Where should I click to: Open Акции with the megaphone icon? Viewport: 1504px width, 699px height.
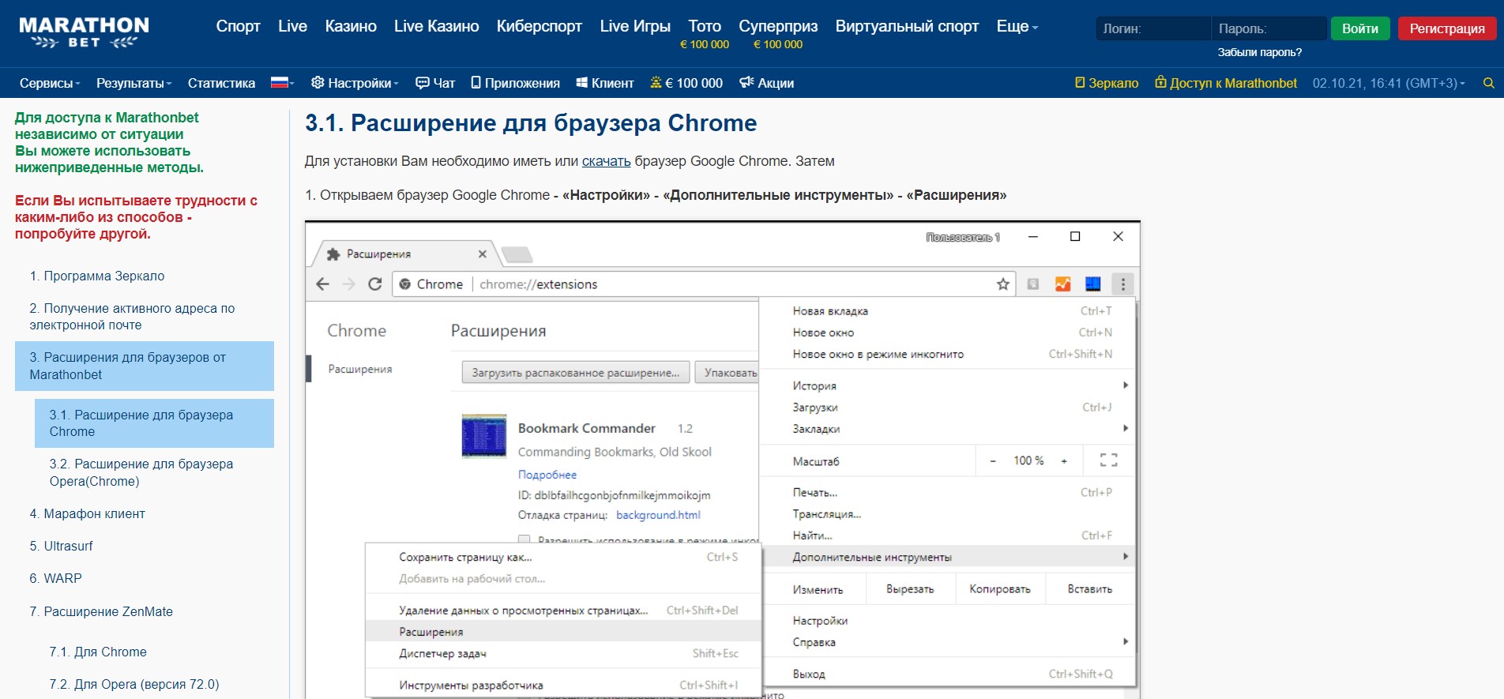tap(766, 83)
